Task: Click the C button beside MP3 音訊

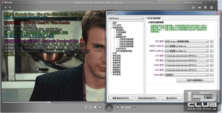Action: [x=212, y=41]
